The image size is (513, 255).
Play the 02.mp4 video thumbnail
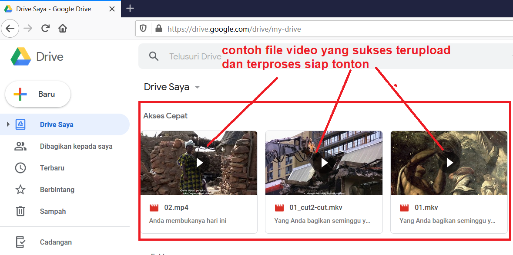[199, 163]
